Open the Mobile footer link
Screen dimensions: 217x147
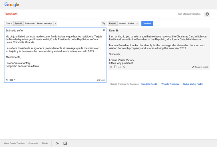pos(45,143)
